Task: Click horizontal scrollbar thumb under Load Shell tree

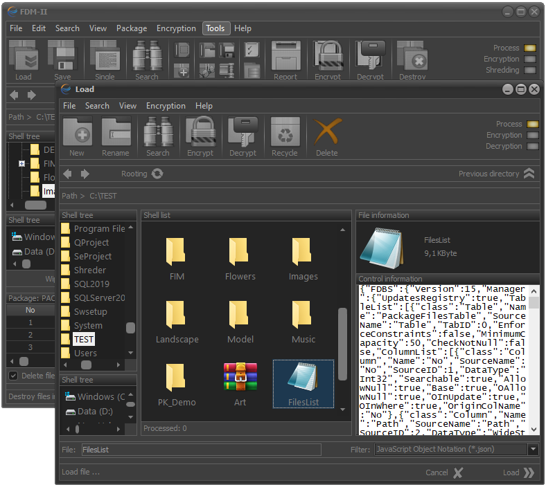Action: (86, 365)
